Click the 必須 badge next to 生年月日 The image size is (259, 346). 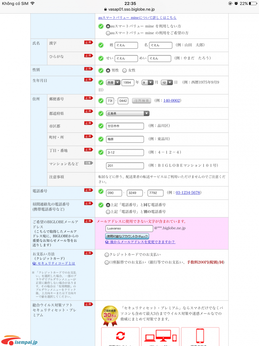[88, 80]
